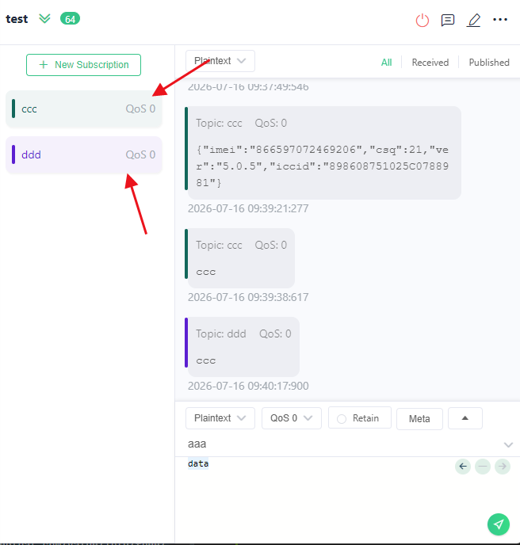
Task: Open the message chat icon
Action: (x=447, y=20)
